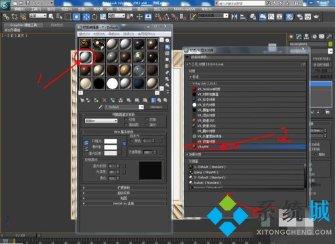Open the Curve Editor from main toolbar
The height and width of the screenshot is (244, 335).
[x=271, y=17]
